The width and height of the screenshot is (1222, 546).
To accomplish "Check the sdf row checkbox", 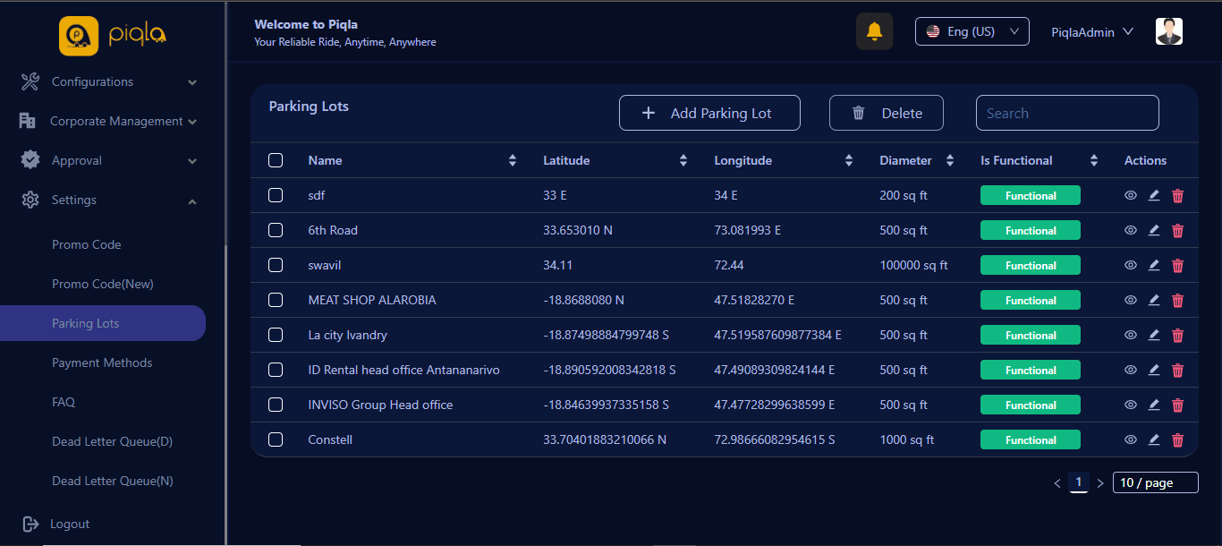I will [276, 195].
